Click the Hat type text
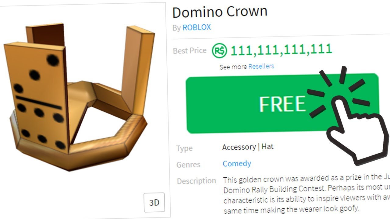 (268, 147)
